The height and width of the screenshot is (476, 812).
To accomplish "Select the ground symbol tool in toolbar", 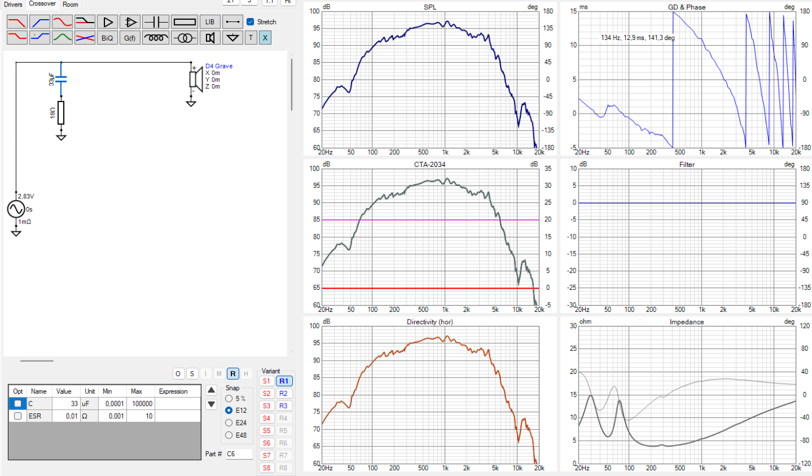I will click(233, 38).
